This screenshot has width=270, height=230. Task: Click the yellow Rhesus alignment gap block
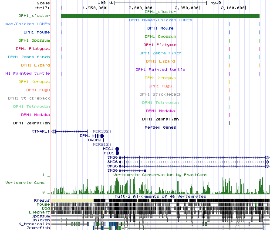(x=72, y=200)
